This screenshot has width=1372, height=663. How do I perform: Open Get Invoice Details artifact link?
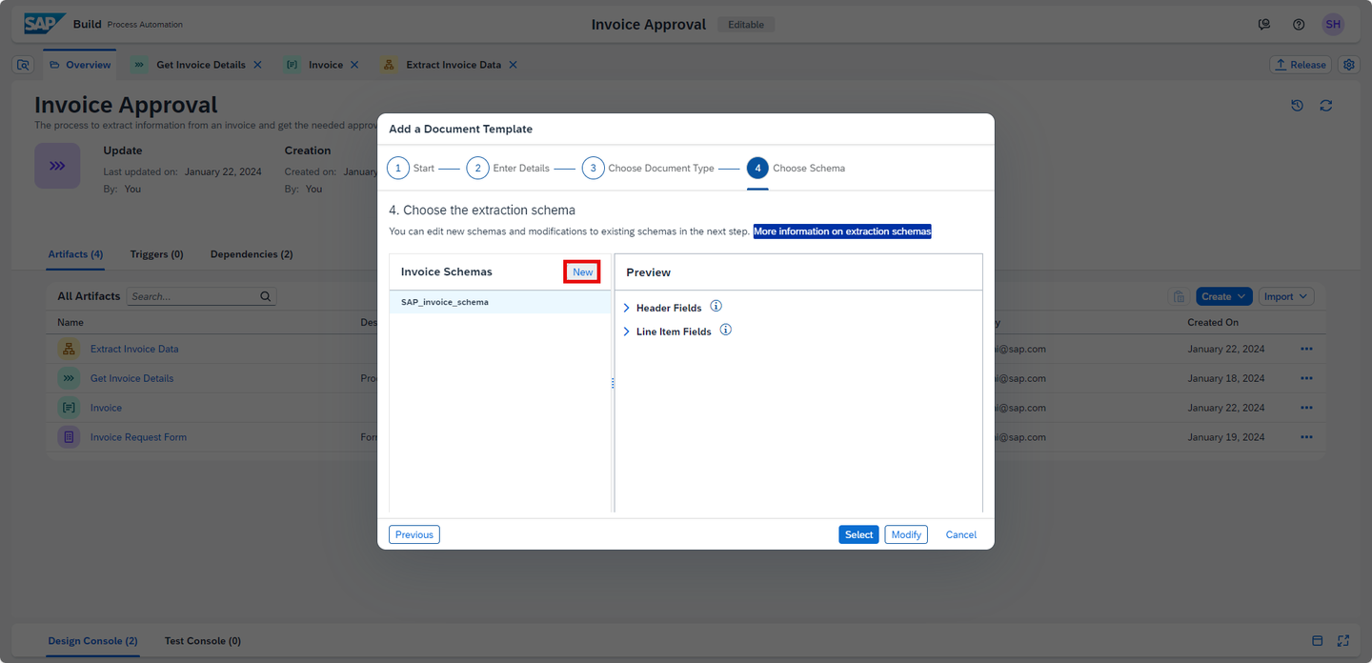[x=131, y=378]
